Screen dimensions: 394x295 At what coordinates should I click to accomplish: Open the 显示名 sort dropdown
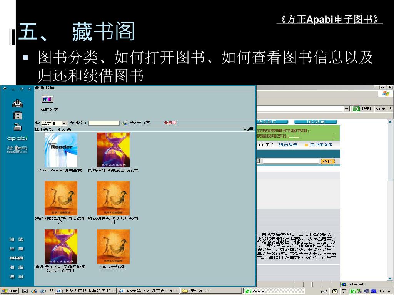click(64, 123)
